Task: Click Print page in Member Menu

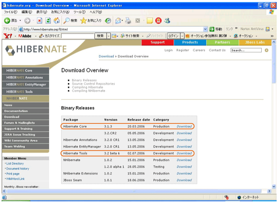Action: 13,174
